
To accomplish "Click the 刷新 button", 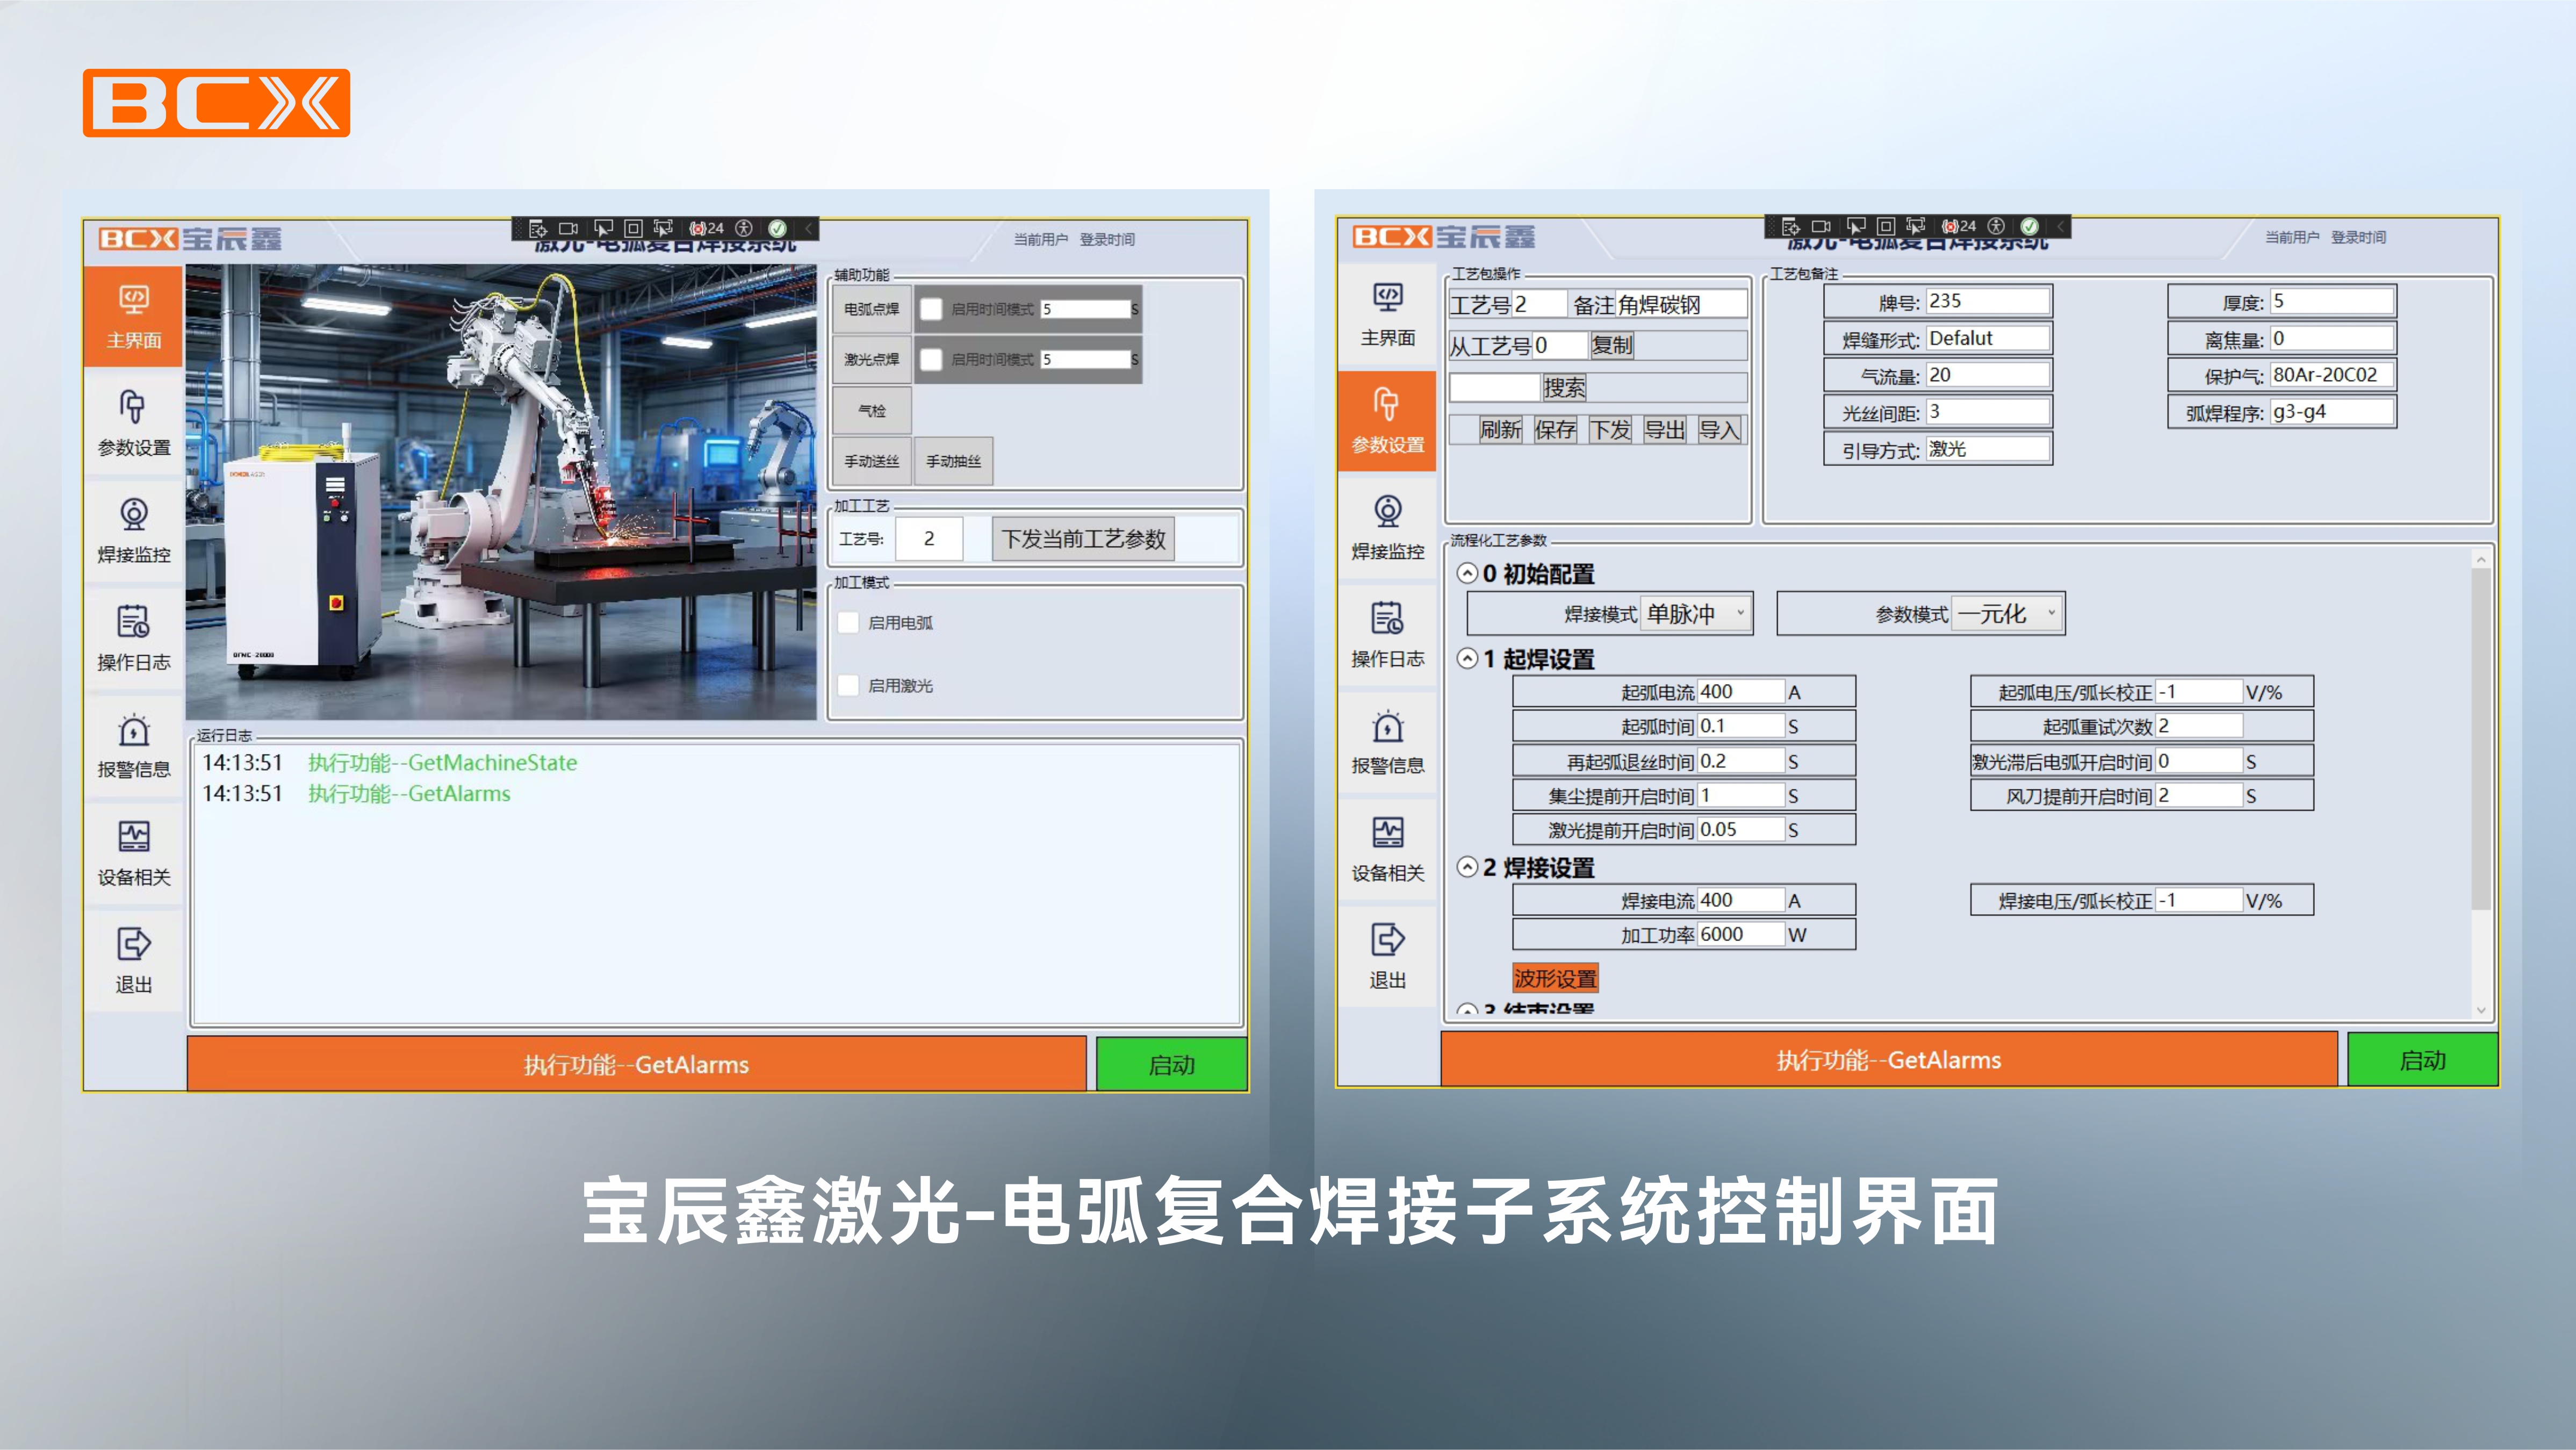I will click(x=1500, y=430).
